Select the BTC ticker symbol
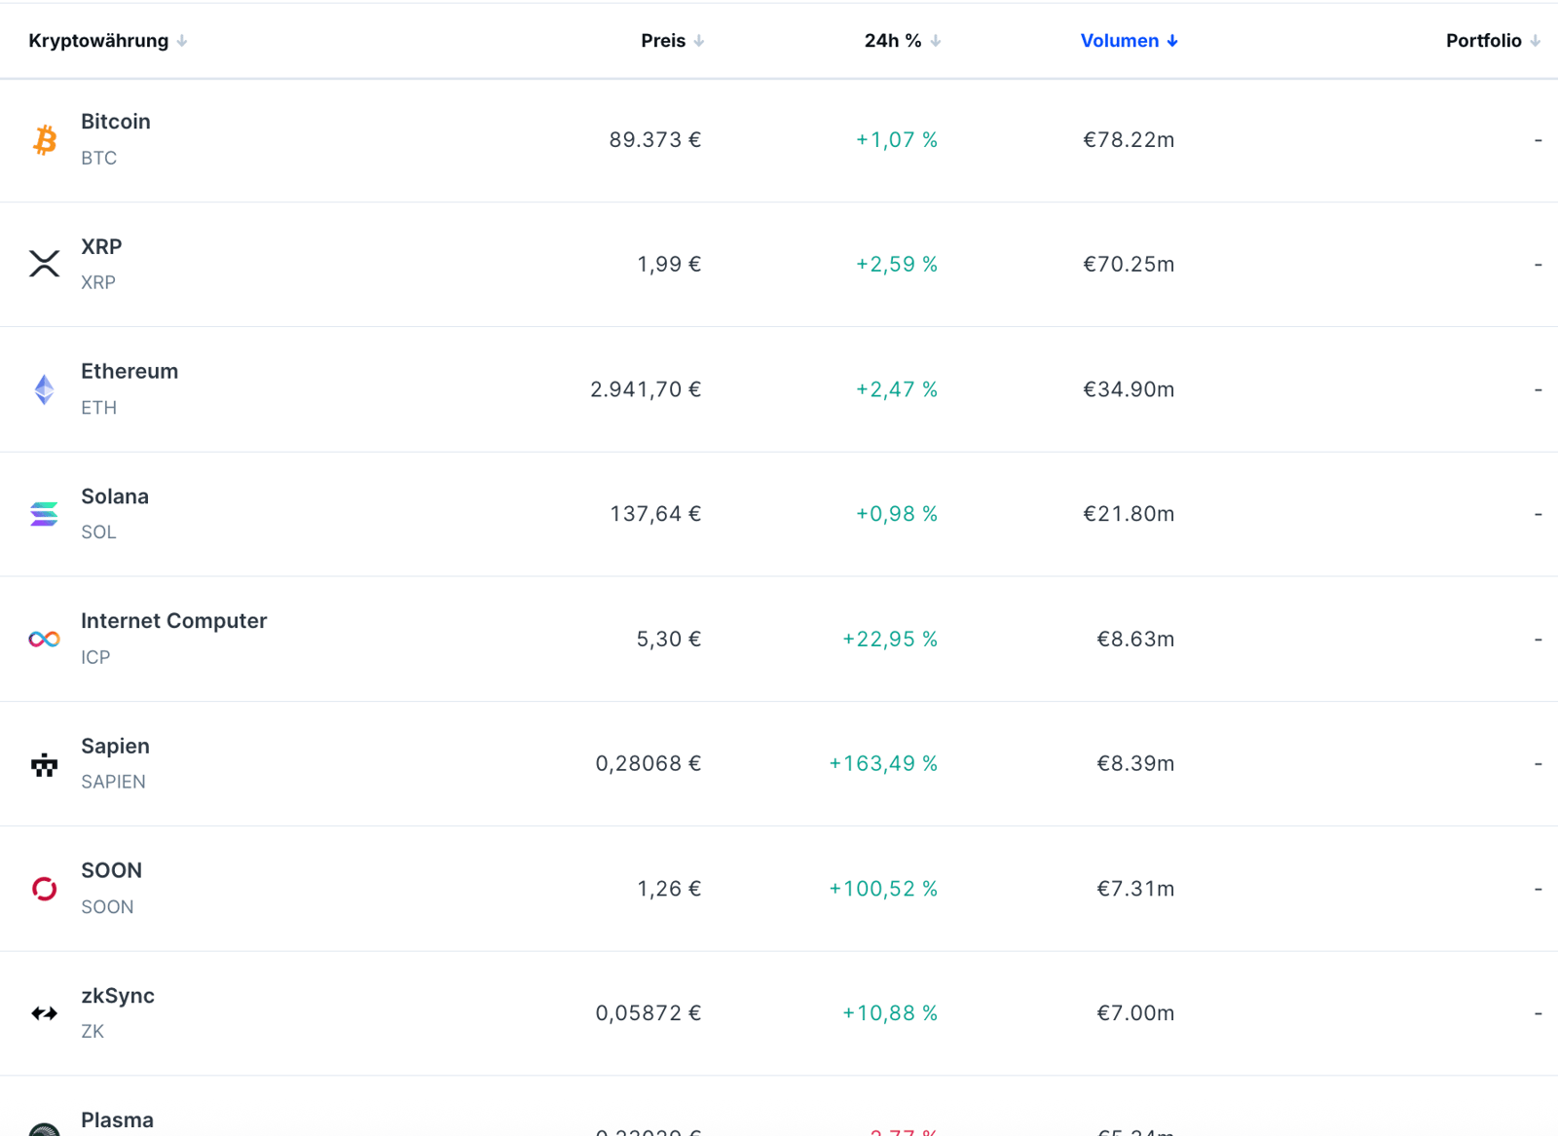The width and height of the screenshot is (1558, 1136). (x=99, y=158)
